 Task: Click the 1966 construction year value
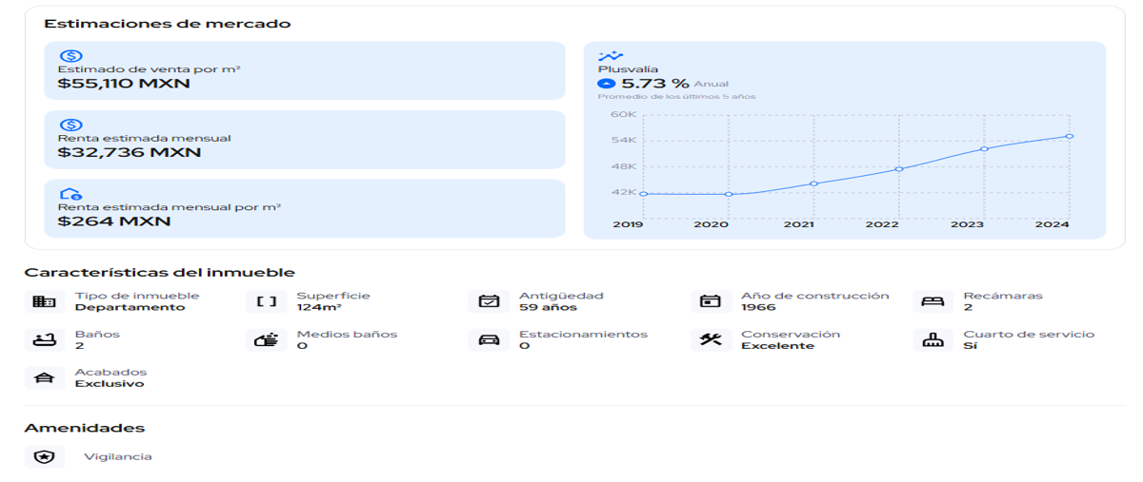click(x=758, y=307)
